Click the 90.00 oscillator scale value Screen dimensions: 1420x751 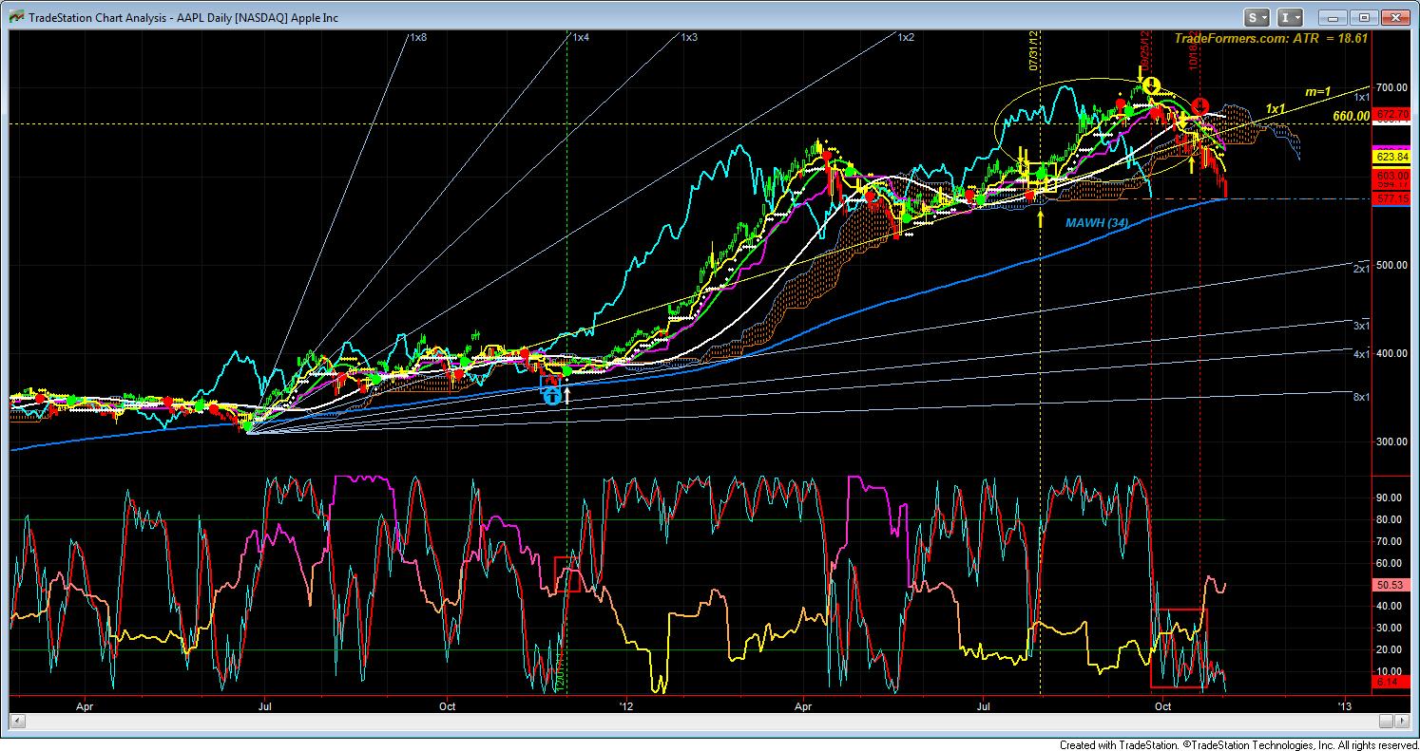[x=1389, y=498]
